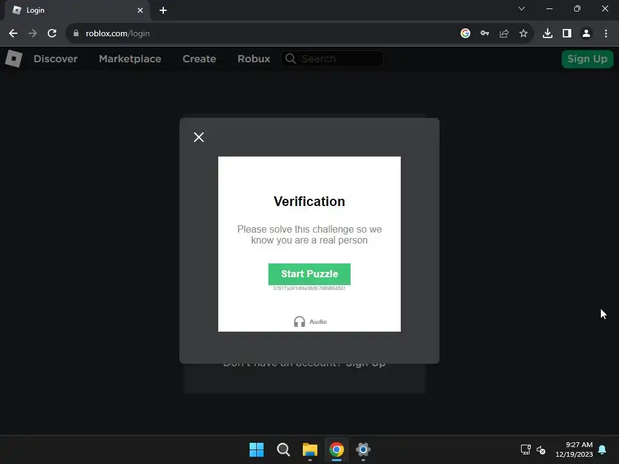The image size is (619, 464).
Task: Open Windows taskbar search
Action: pyautogui.click(x=283, y=449)
